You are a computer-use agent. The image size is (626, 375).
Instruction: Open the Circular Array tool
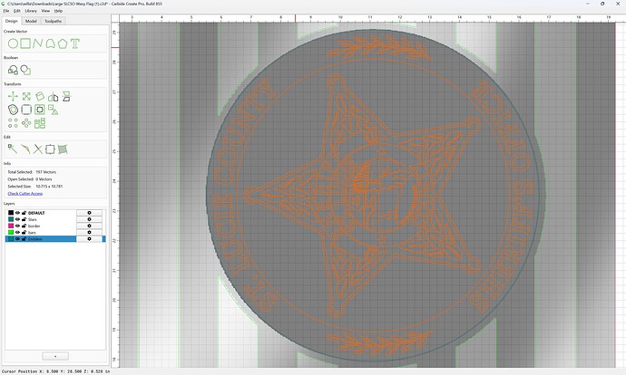(x=26, y=123)
